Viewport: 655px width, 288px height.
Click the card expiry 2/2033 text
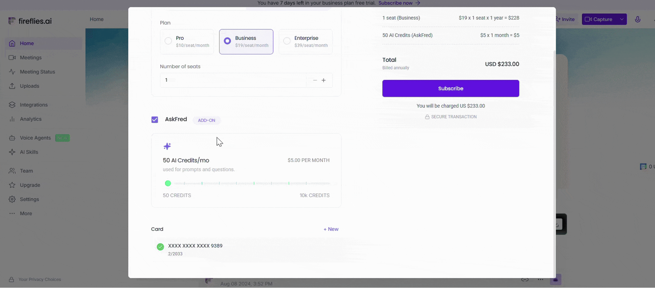175,254
